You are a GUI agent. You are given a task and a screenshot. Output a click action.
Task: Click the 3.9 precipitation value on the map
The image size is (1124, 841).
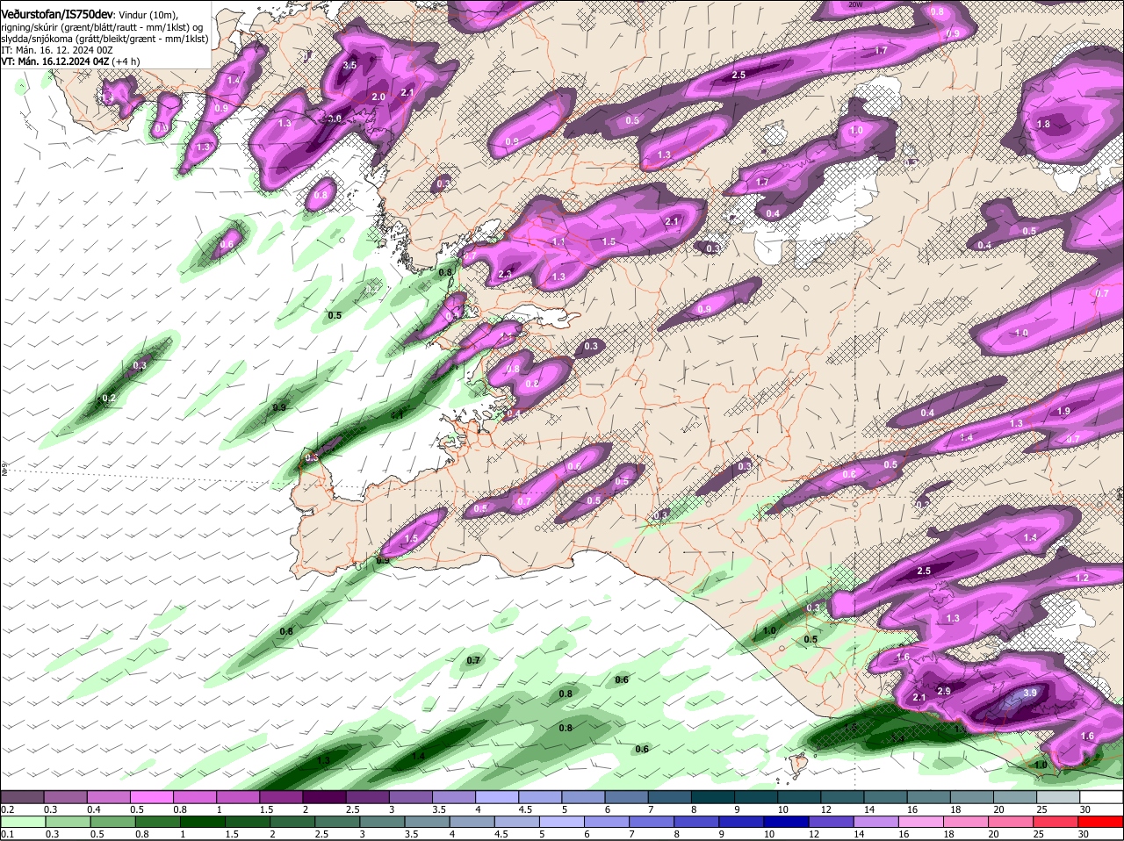(1031, 693)
